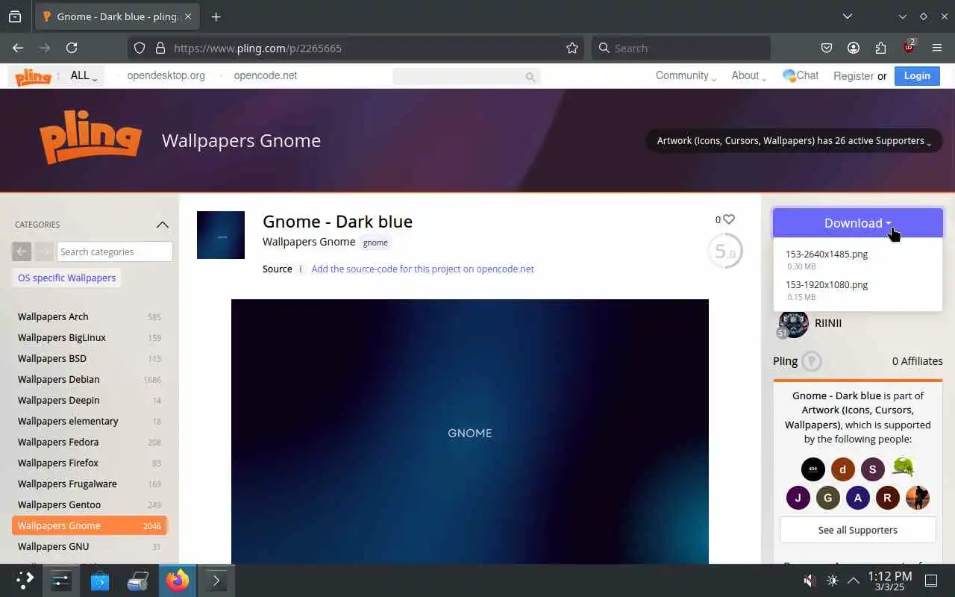The width and height of the screenshot is (955, 597).
Task: Open the Chat link
Action: (801, 75)
